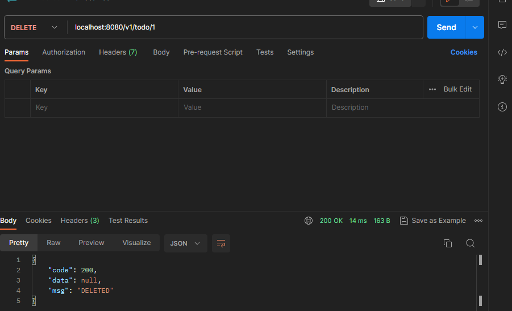Click Save as Example

click(x=439, y=221)
